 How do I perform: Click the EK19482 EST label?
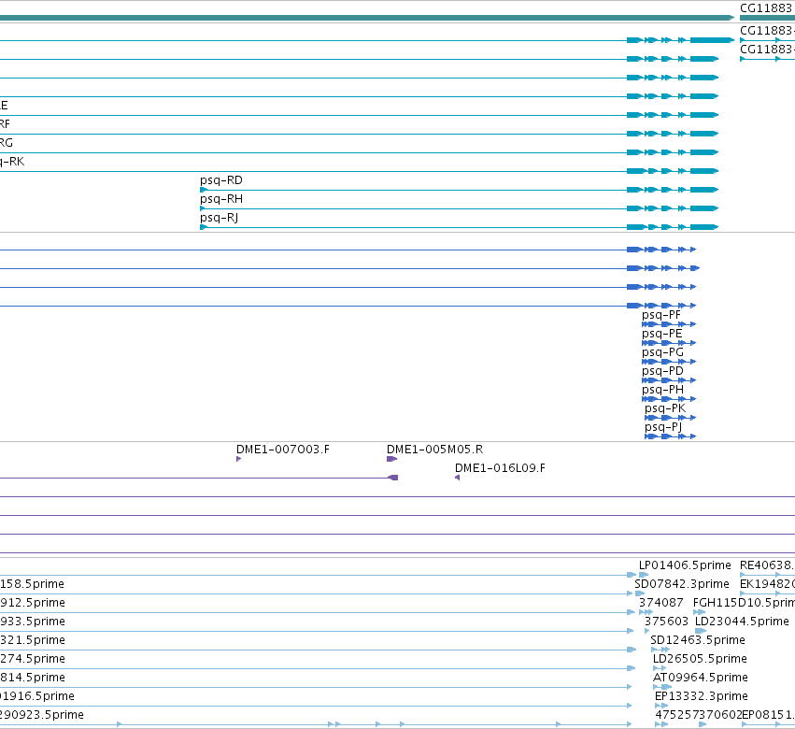[x=767, y=584]
